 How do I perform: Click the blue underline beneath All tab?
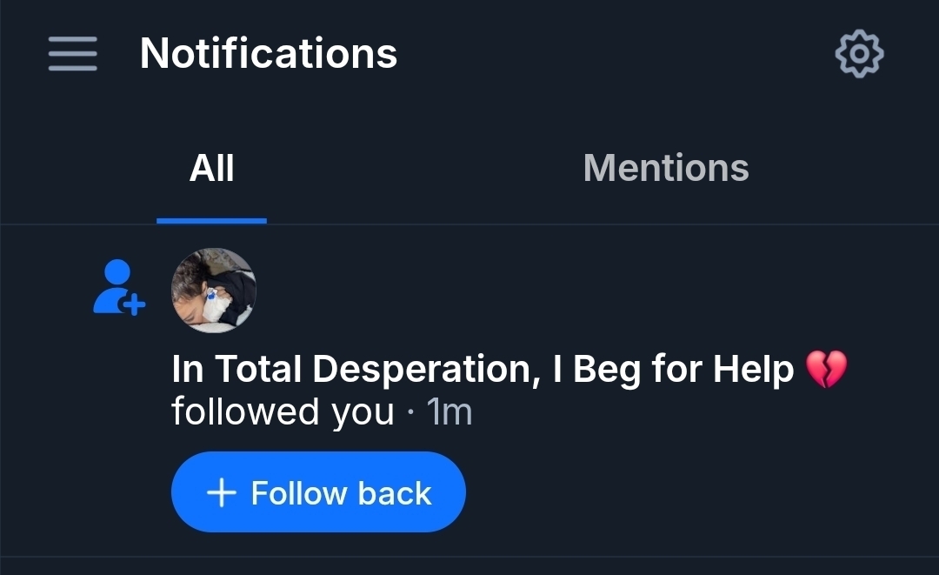(211, 220)
